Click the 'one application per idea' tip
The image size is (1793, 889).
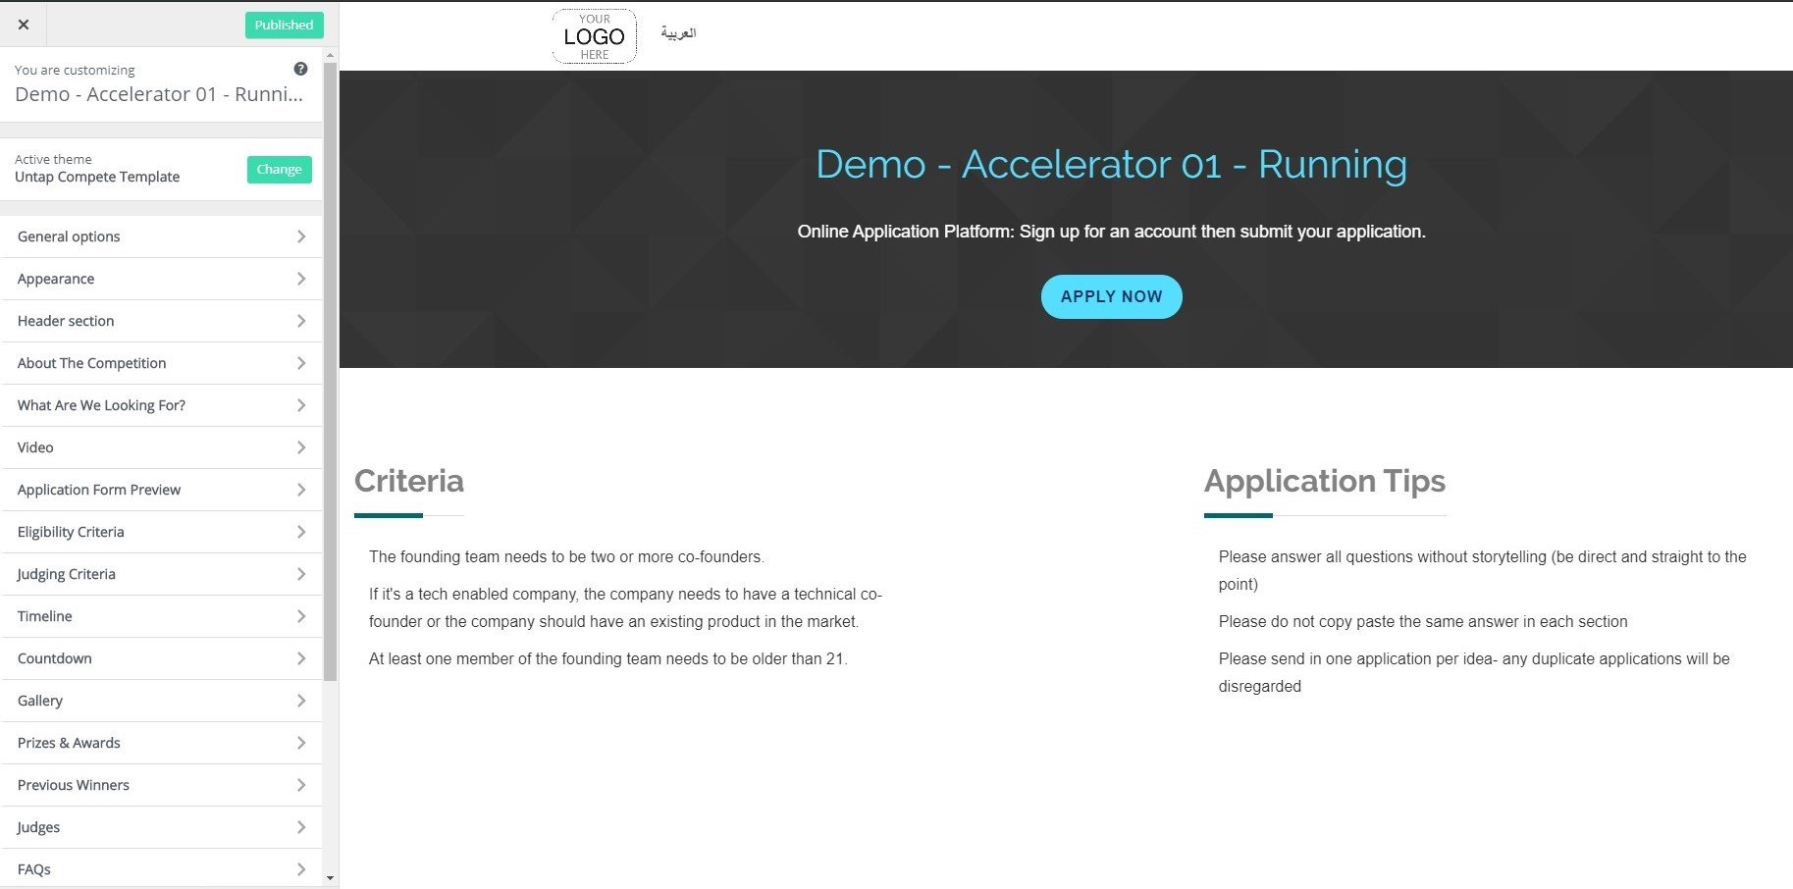click(1474, 672)
